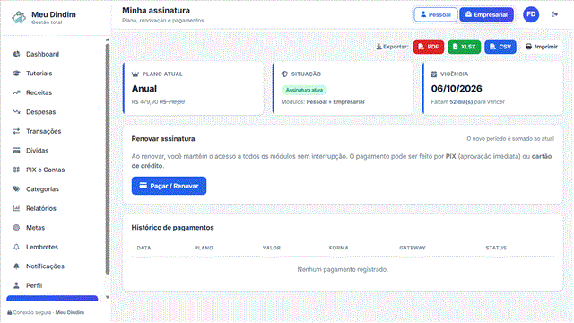Click the R$ 479,90 price text
This screenshot has height=323, width=574.
[x=144, y=101]
